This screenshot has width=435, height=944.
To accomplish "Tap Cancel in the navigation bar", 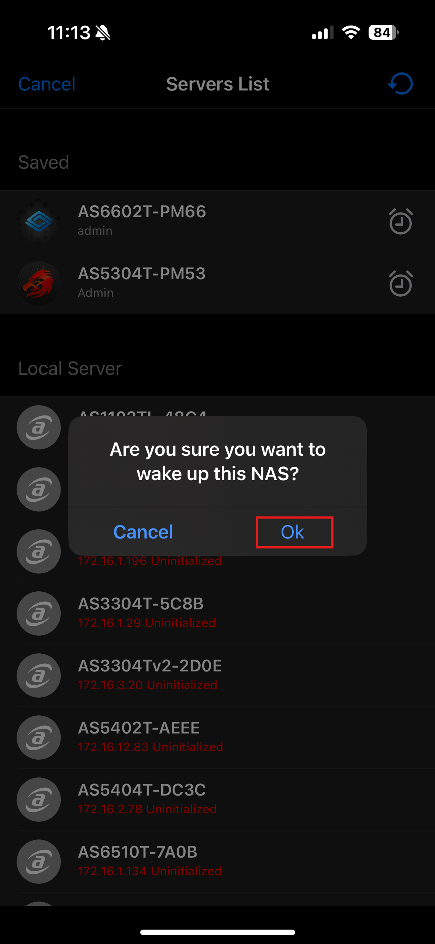I will pyautogui.click(x=47, y=84).
